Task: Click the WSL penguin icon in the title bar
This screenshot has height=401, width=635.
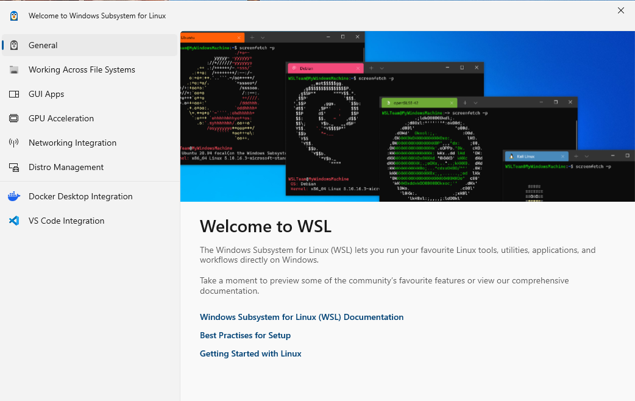Action: pyautogui.click(x=13, y=15)
